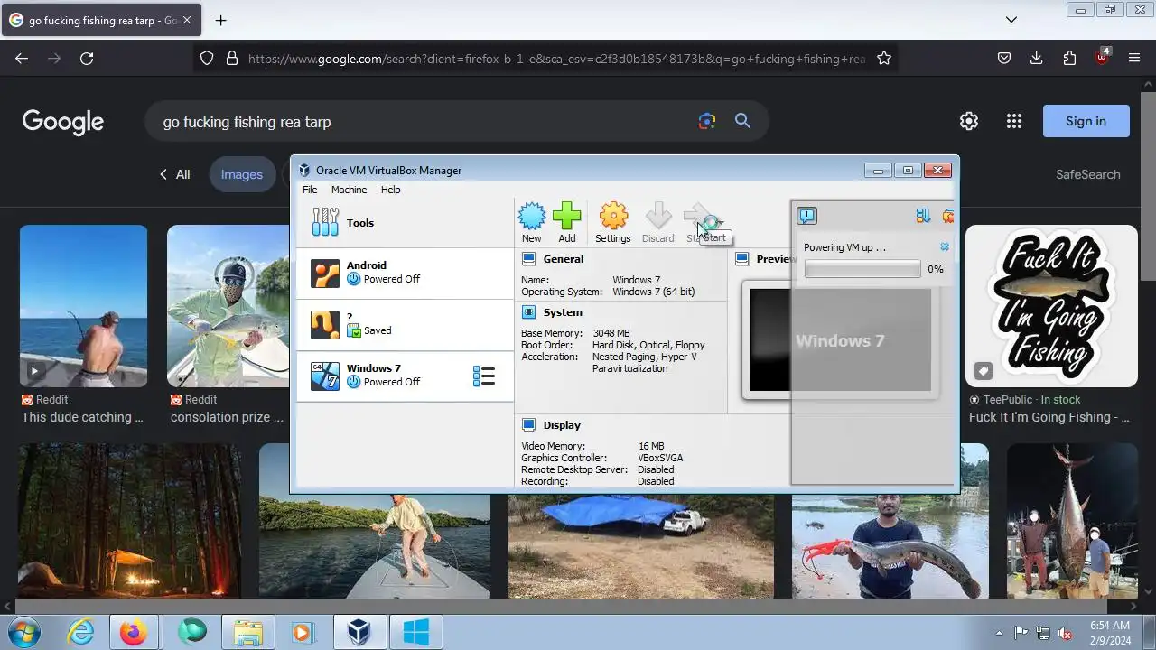Reload the Firefox page

(87, 58)
